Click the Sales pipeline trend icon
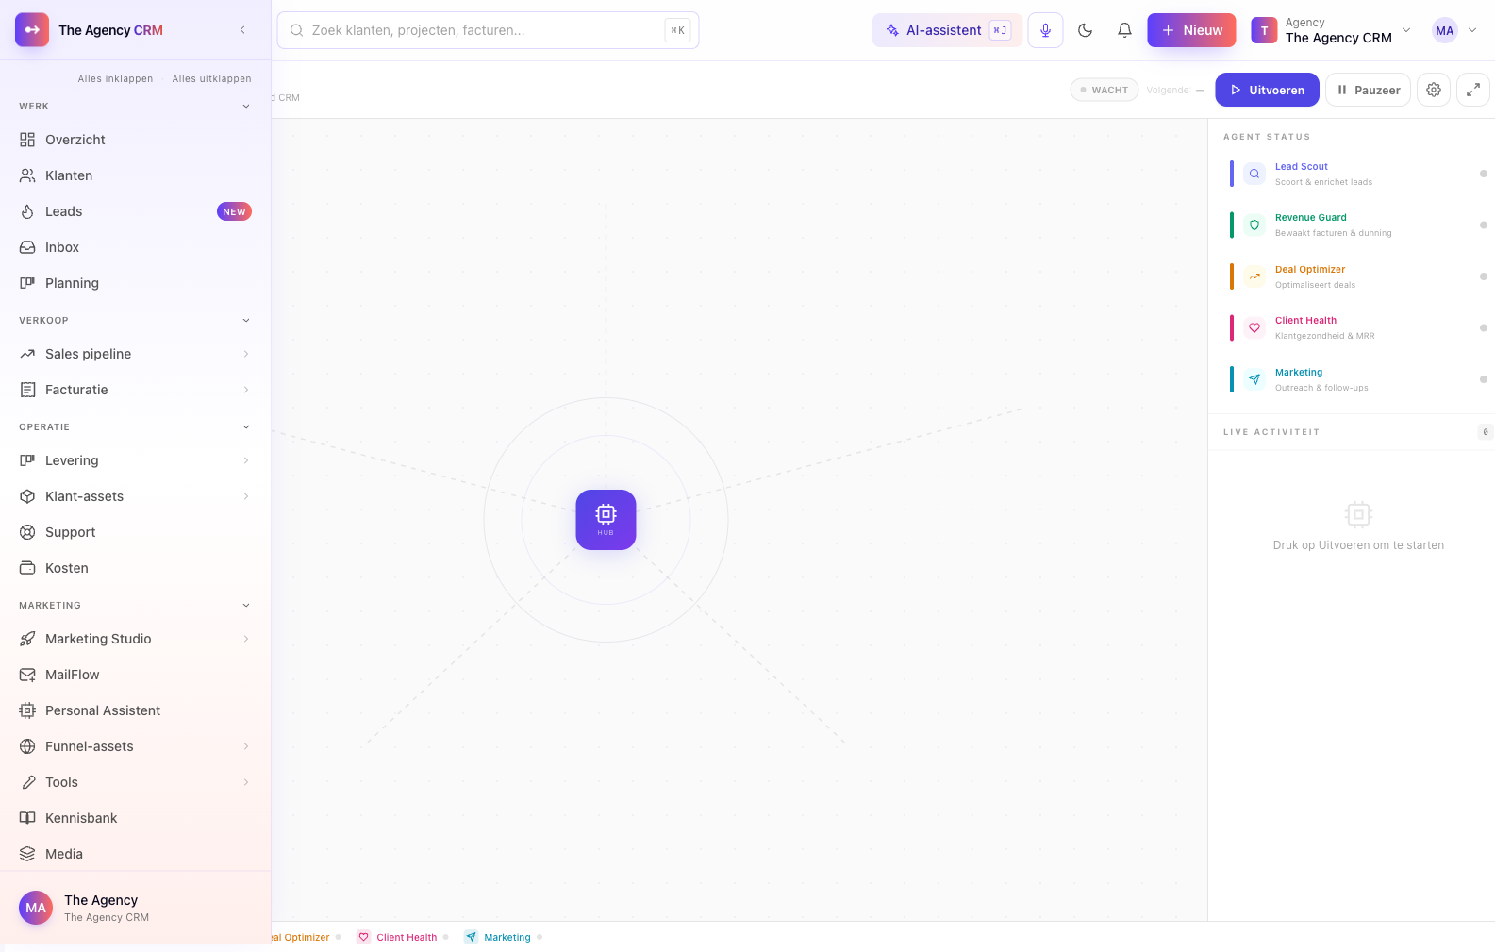1495x952 pixels. tap(27, 354)
